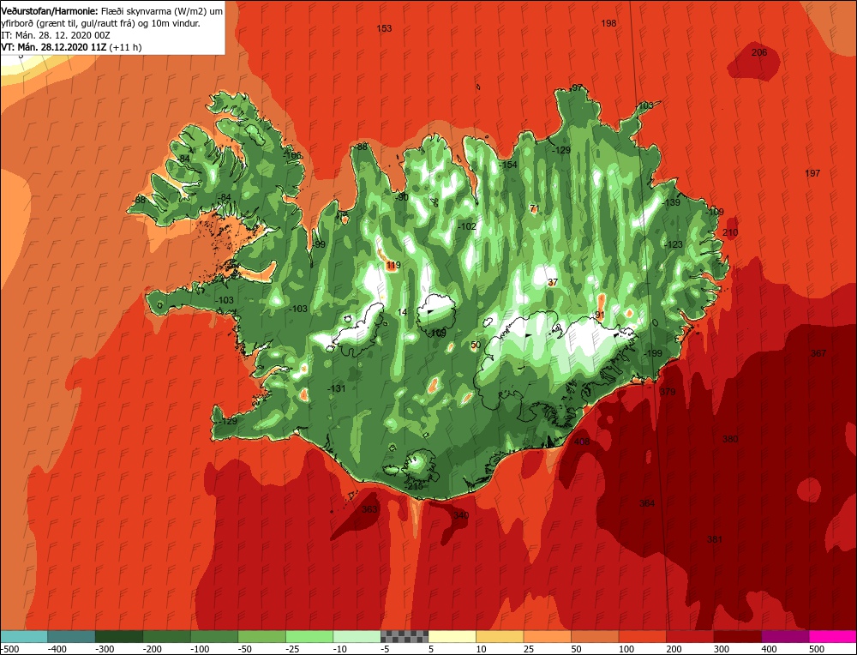This screenshot has height=655, width=857.
Task: Click the value 380 in the southeast sea
Action: (x=730, y=439)
